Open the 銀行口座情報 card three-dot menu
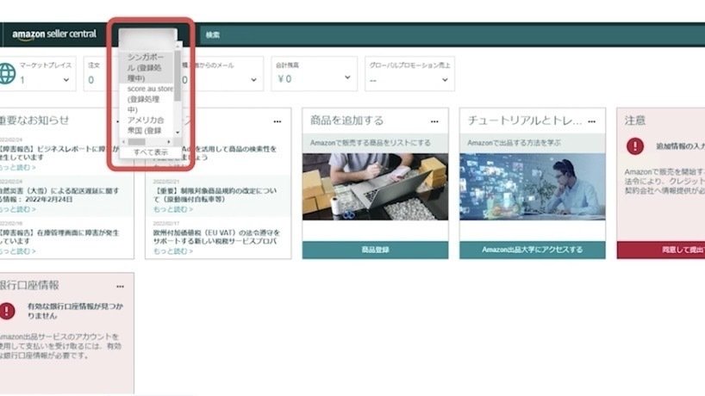This screenshot has height=396, width=705. click(x=120, y=286)
